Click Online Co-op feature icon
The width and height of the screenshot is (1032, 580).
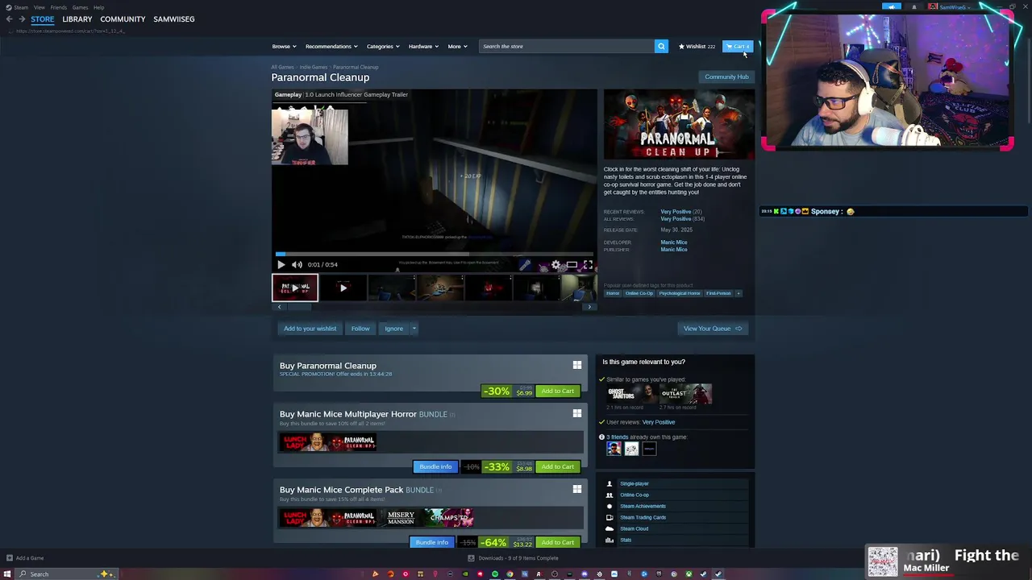[x=610, y=495]
